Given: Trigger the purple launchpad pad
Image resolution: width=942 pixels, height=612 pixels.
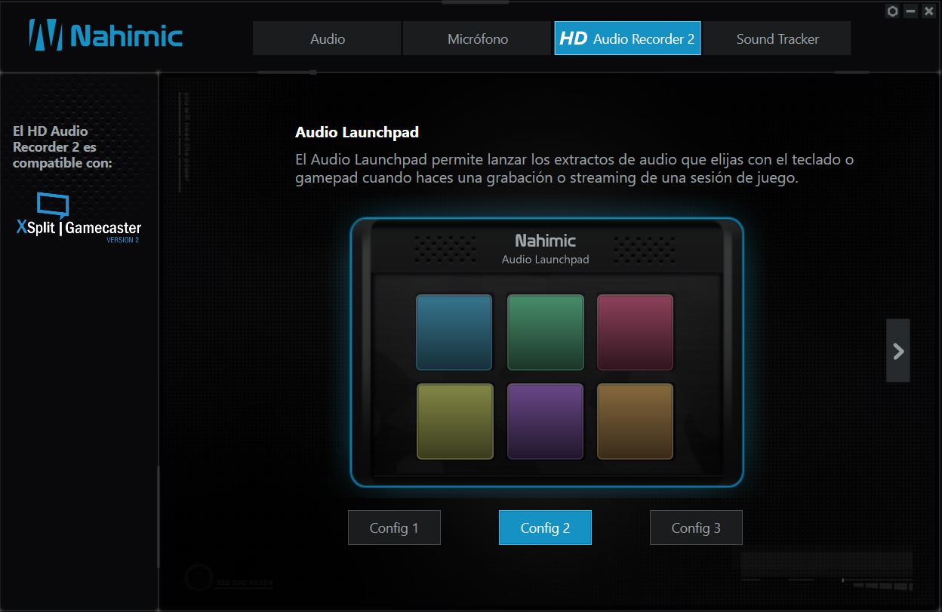Looking at the screenshot, I should (x=546, y=422).
